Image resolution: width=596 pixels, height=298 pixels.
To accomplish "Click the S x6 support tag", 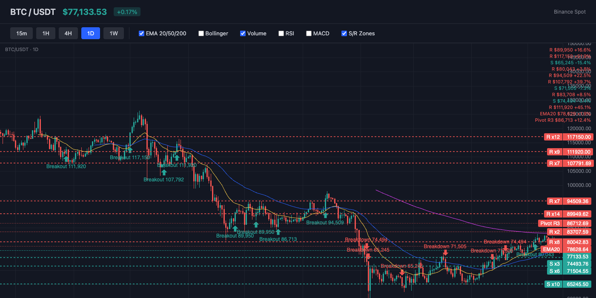I will [x=554, y=271].
